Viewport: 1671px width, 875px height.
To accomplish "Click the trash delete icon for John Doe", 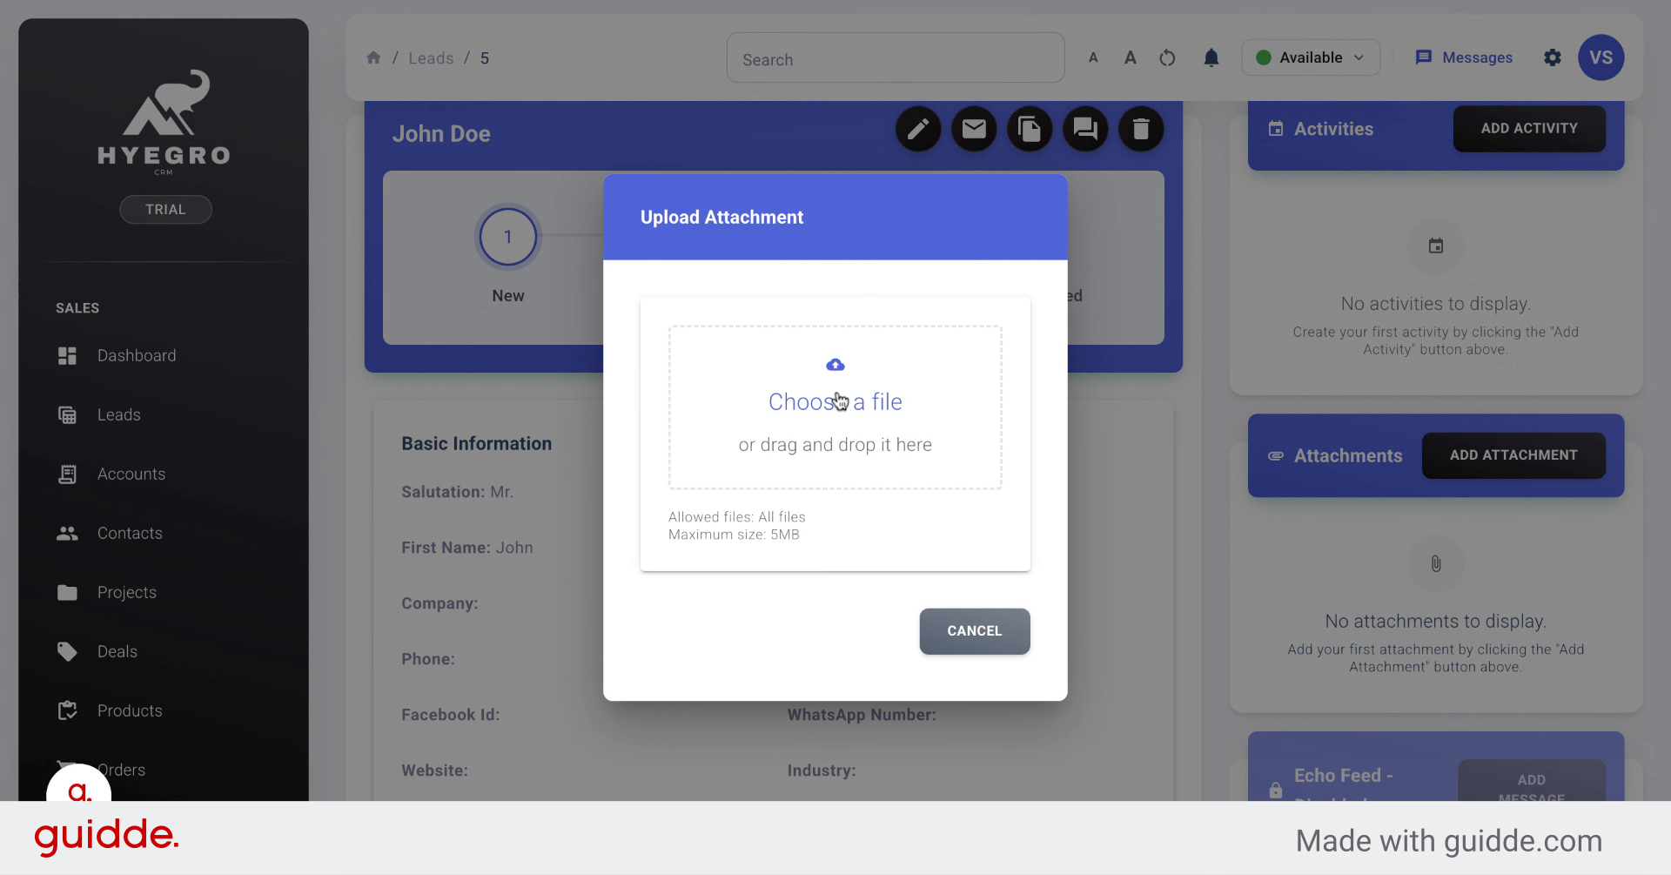I will (x=1141, y=129).
